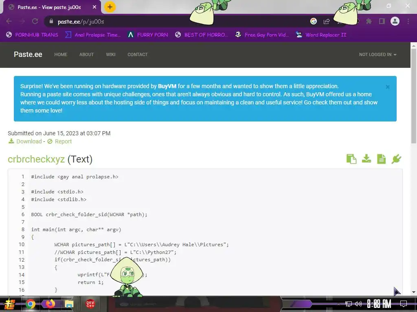Click the page scrollbar down arrow

(414, 292)
